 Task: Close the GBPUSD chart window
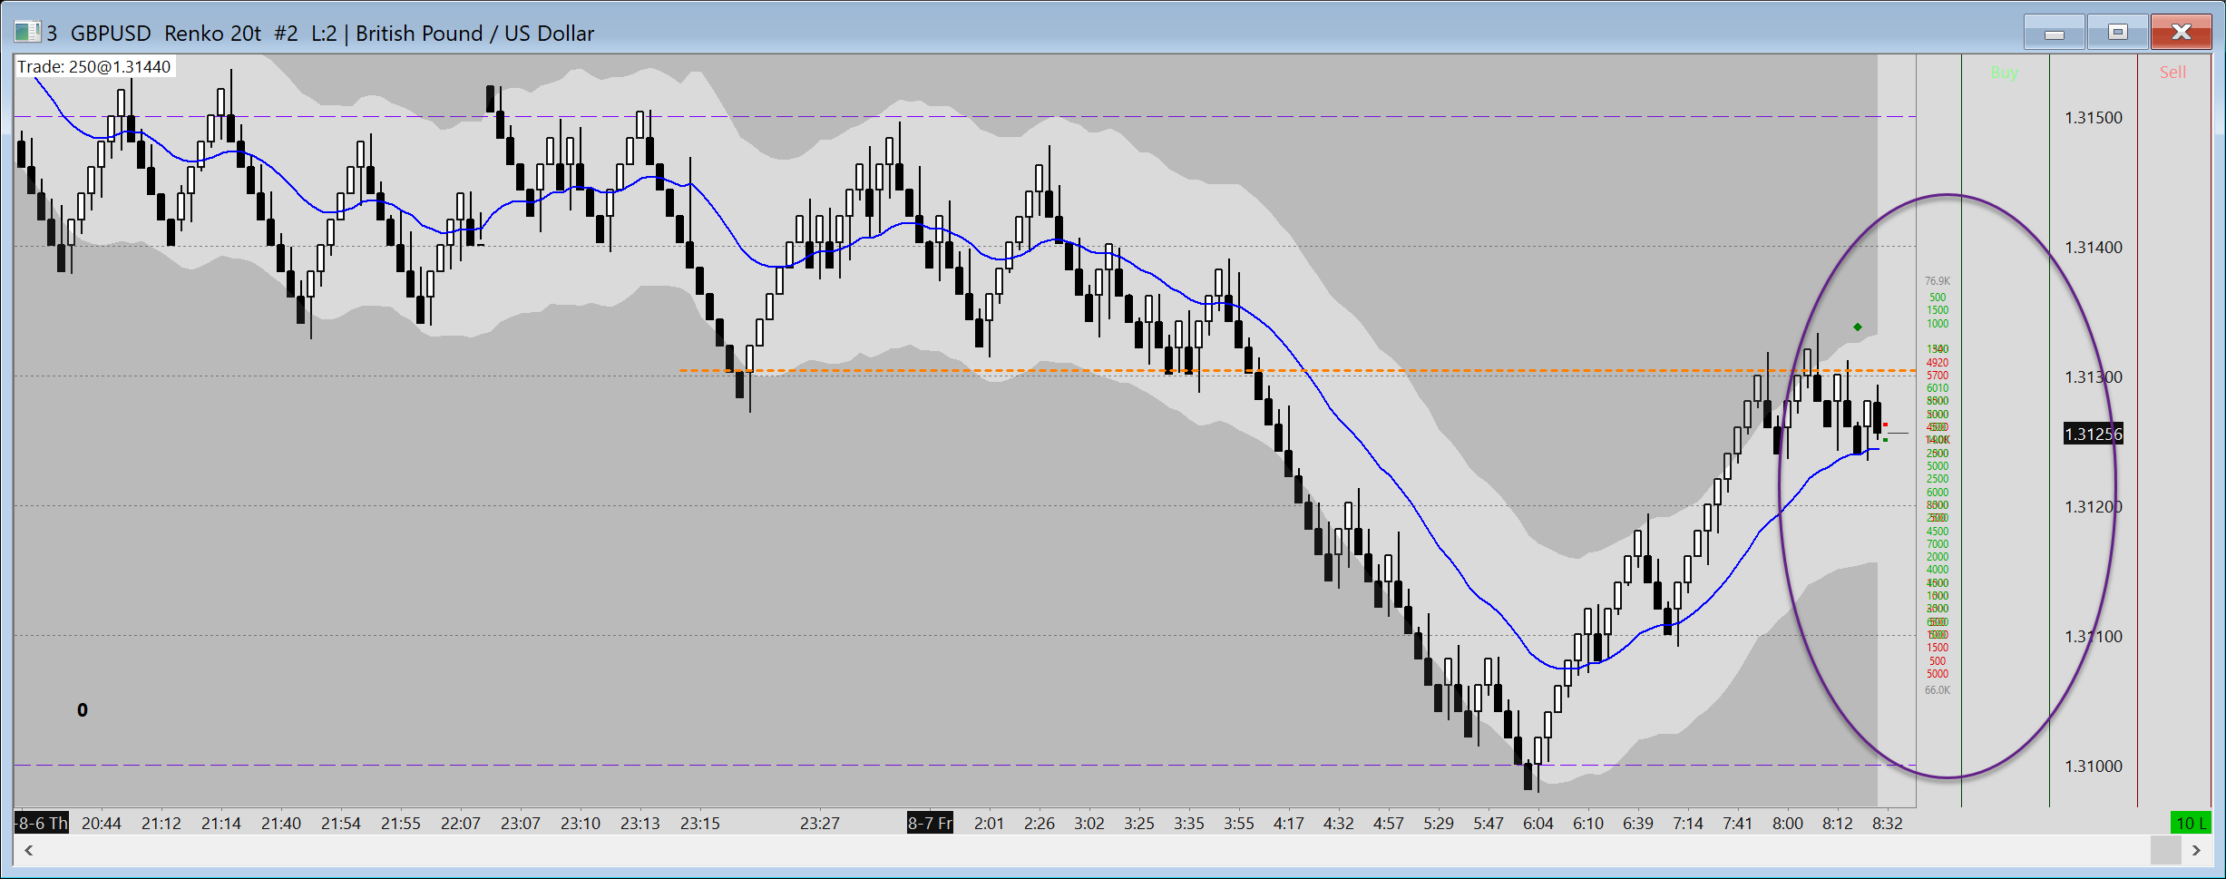(x=2182, y=33)
